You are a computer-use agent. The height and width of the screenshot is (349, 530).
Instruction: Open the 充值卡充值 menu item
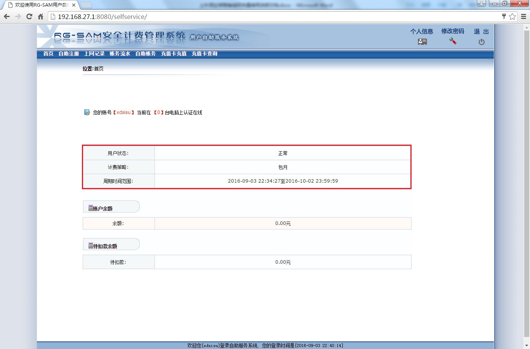pyautogui.click(x=174, y=54)
